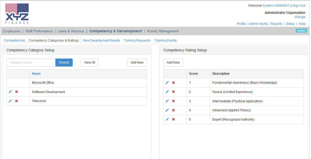The image size is (311, 159).
Task: Click the Competency Category Setup heading
Action: pyautogui.click(x=30, y=50)
